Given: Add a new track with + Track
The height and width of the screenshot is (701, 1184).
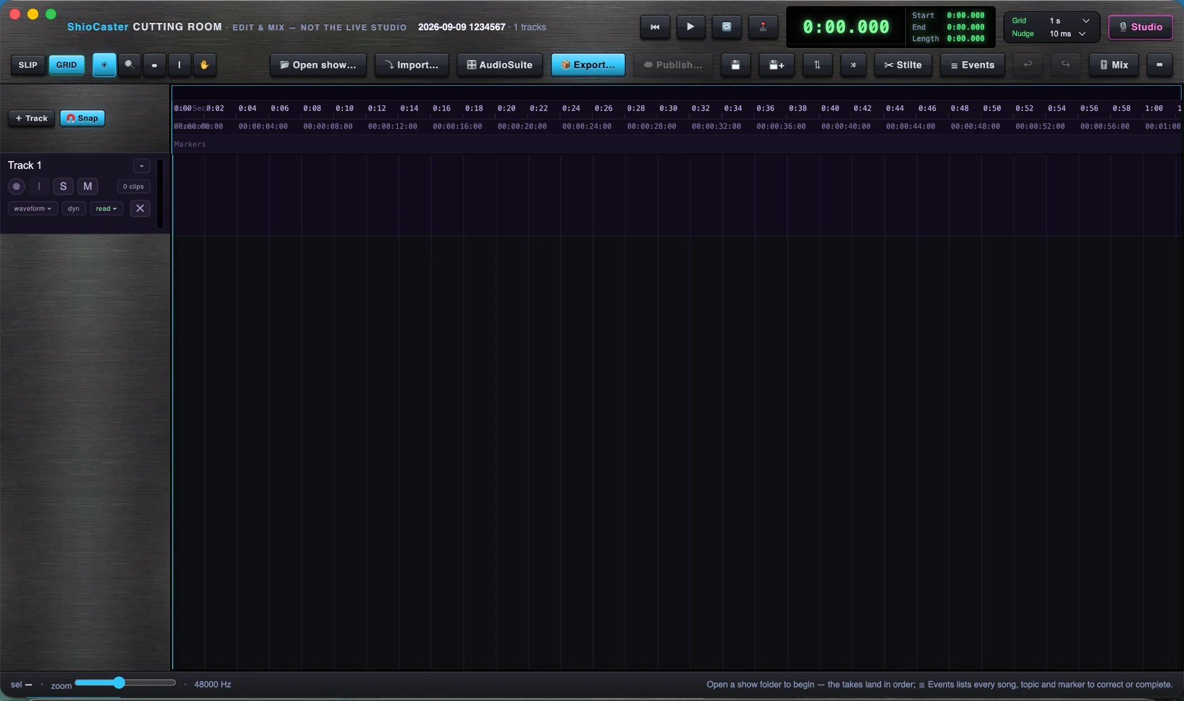Looking at the screenshot, I should (31, 118).
